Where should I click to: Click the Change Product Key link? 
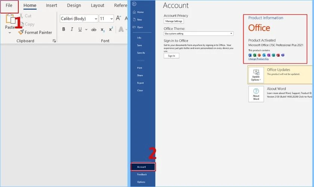tap(259, 59)
